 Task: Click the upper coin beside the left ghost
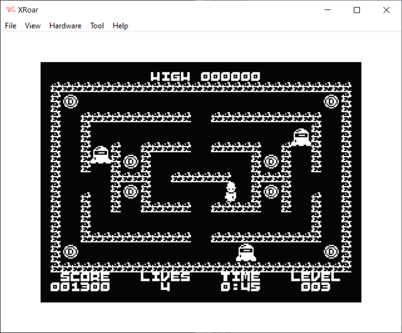click(131, 161)
